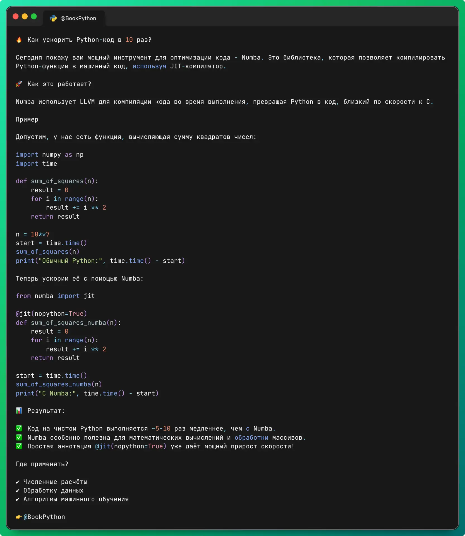Click the check mark before "Обработку данных"
This screenshot has height=536, width=465.
pyautogui.click(x=18, y=490)
